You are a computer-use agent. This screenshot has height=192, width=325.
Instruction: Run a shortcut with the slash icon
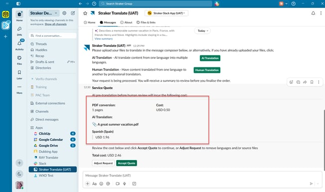[x=134, y=184]
